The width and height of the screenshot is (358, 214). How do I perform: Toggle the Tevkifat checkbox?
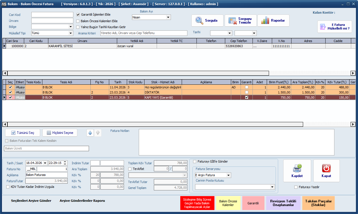[x=130, y=169]
